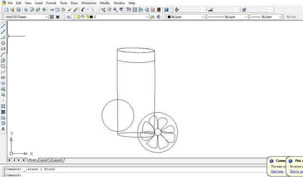Click the Cut scissors icon

52,9
